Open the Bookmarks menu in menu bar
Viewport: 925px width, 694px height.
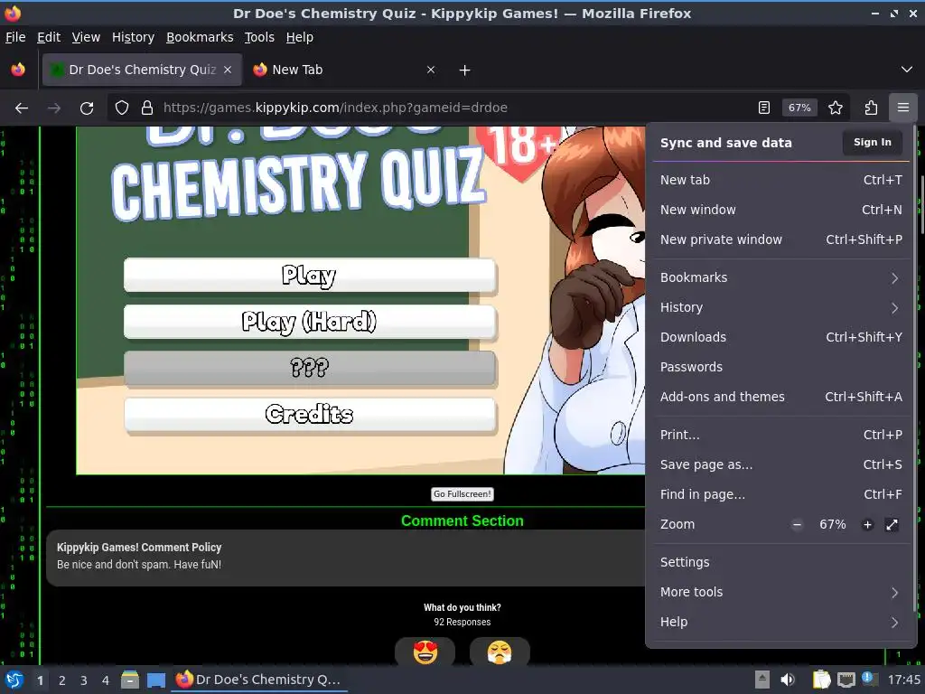(200, 37)
